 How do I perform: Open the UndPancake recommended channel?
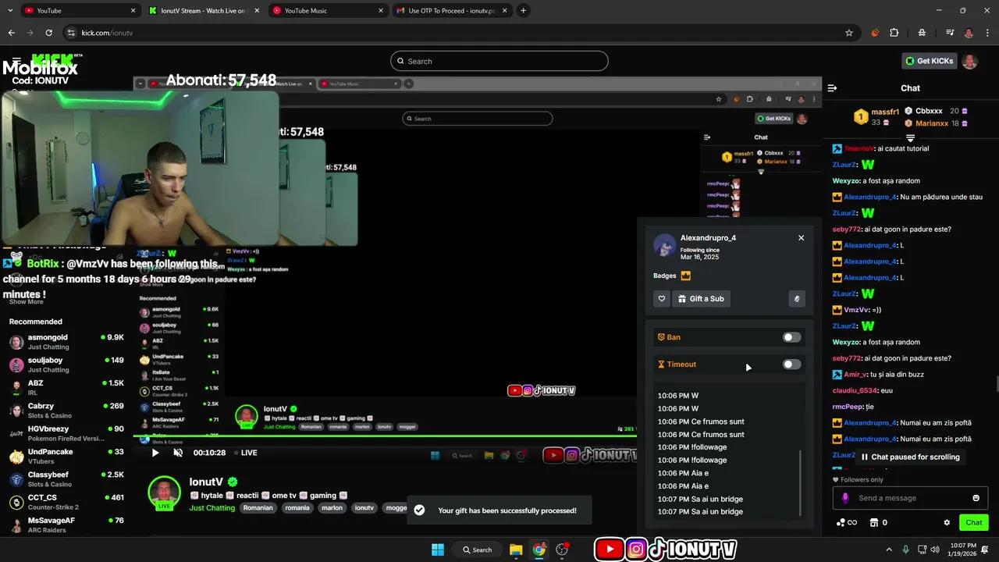pos(66,456)
